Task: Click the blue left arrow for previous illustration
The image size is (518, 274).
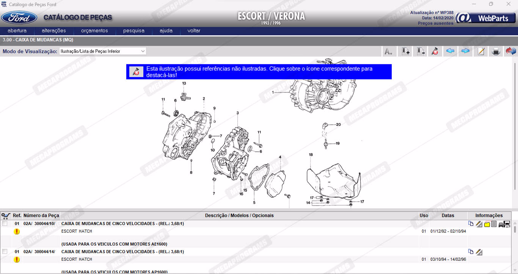Action: 451,51
